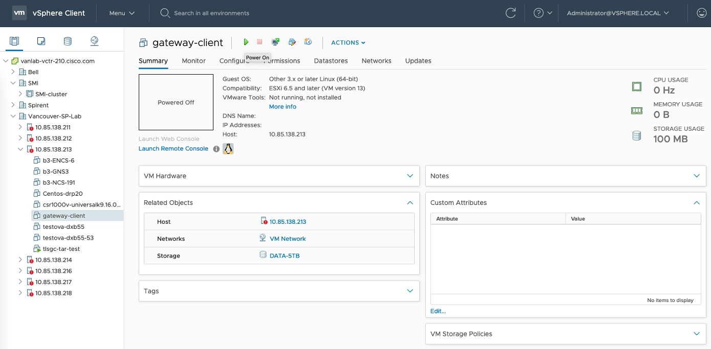Collapse the Related Objects panel
The height and width of the screenshot is (349, 711).
pos(410,202)
